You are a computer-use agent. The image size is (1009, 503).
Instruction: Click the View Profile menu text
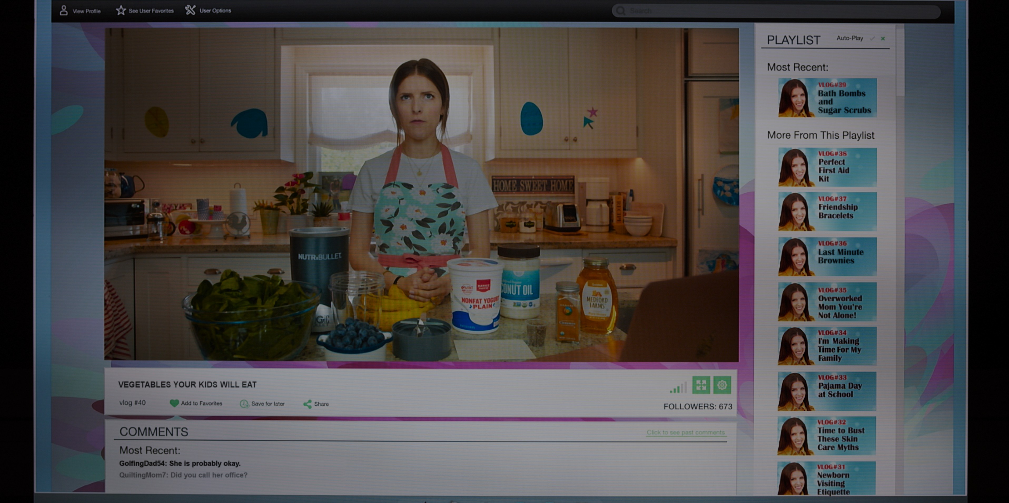(x=87, y=11)
